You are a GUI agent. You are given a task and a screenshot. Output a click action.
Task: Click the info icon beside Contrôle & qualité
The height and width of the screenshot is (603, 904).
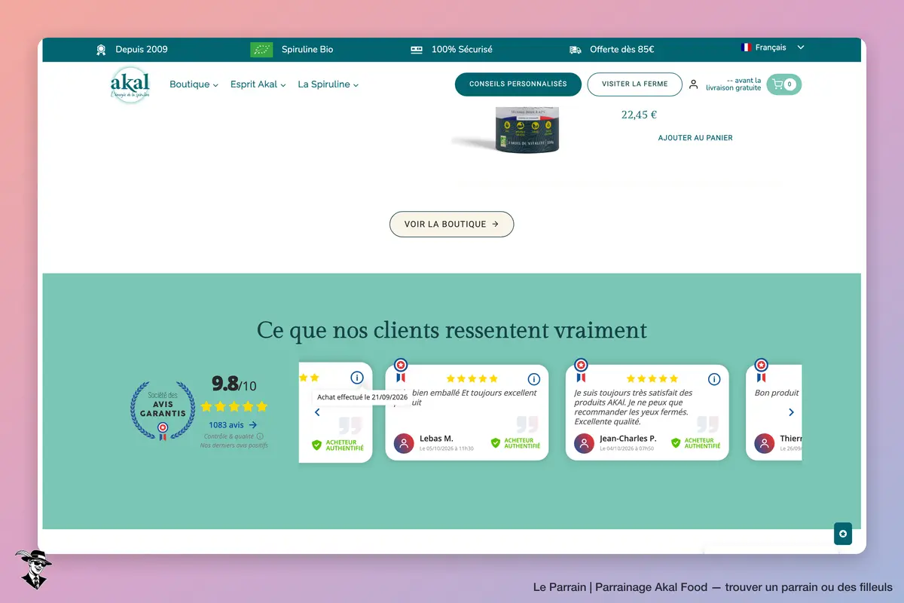tap(260, 436)
